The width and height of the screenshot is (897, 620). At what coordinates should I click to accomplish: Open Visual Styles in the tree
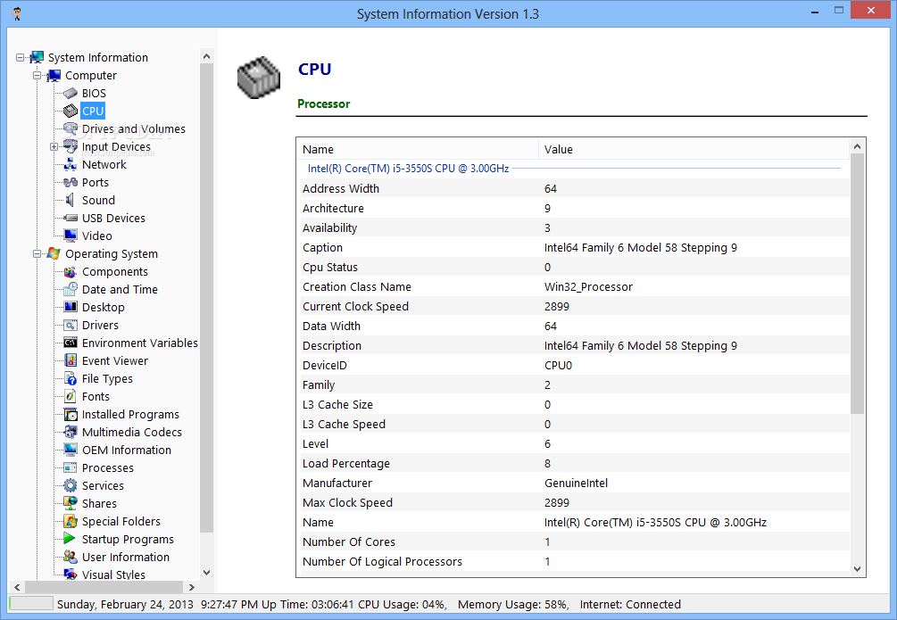pos(113,575)
